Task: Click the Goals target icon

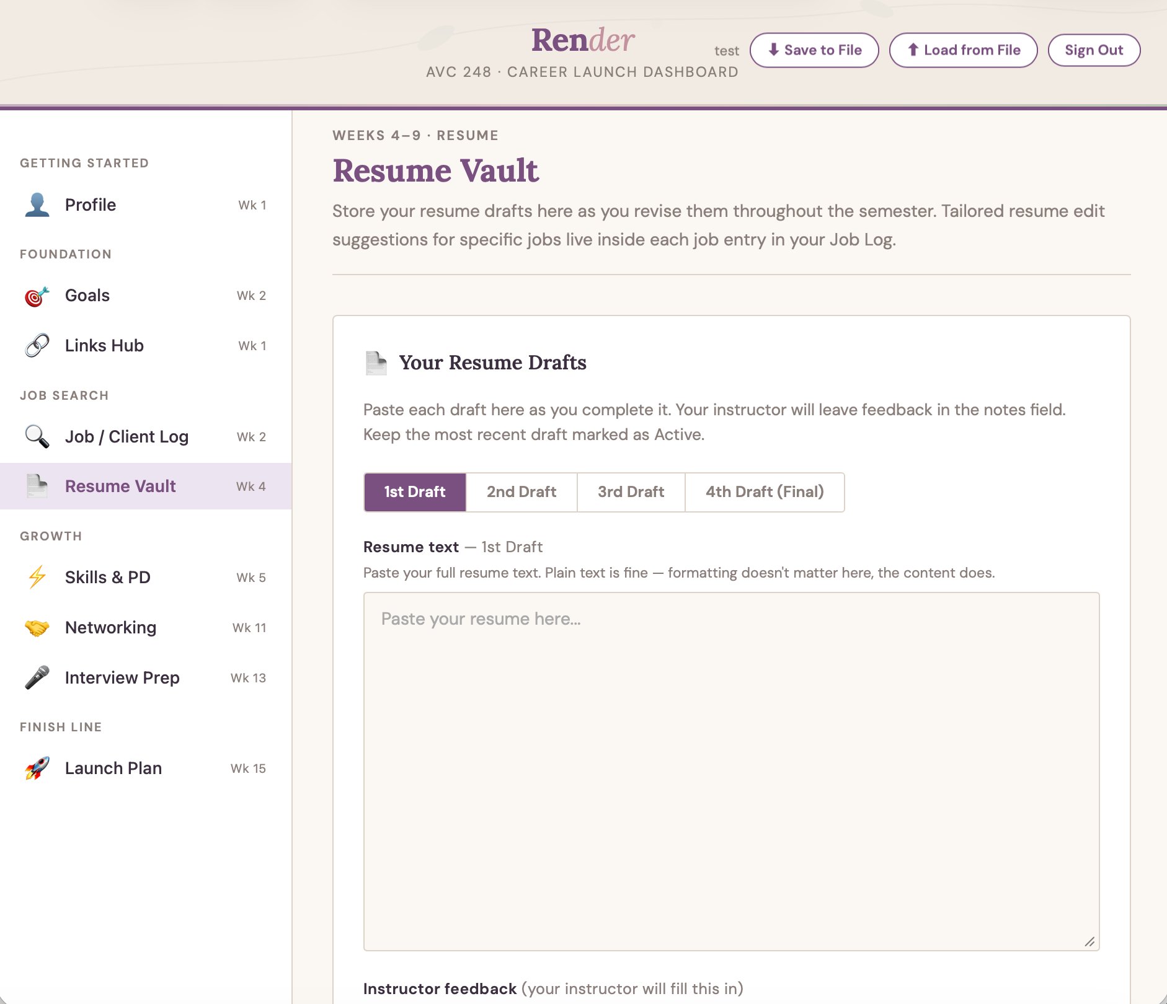Action: pyautogui.click(x=37, y=296)
